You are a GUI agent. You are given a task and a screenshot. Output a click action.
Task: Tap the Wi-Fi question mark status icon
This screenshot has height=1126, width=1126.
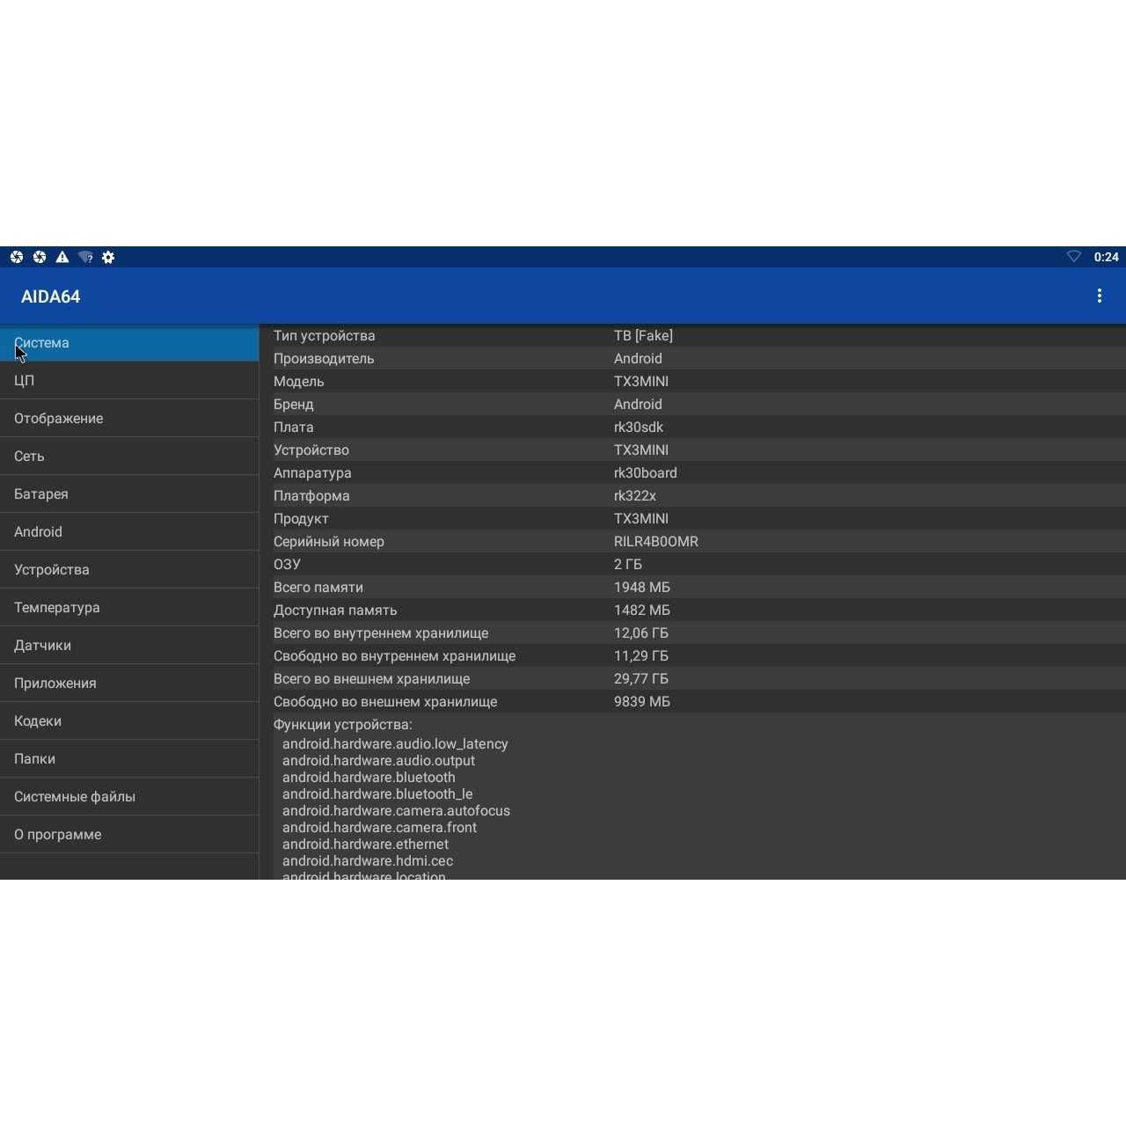coord(85,257)
